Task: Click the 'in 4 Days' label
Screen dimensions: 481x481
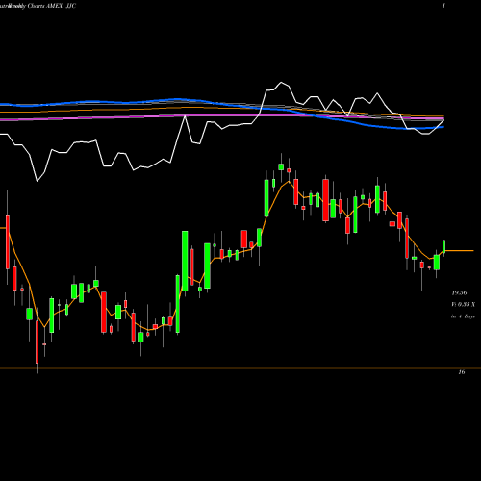Action: [x=463, y=316]
